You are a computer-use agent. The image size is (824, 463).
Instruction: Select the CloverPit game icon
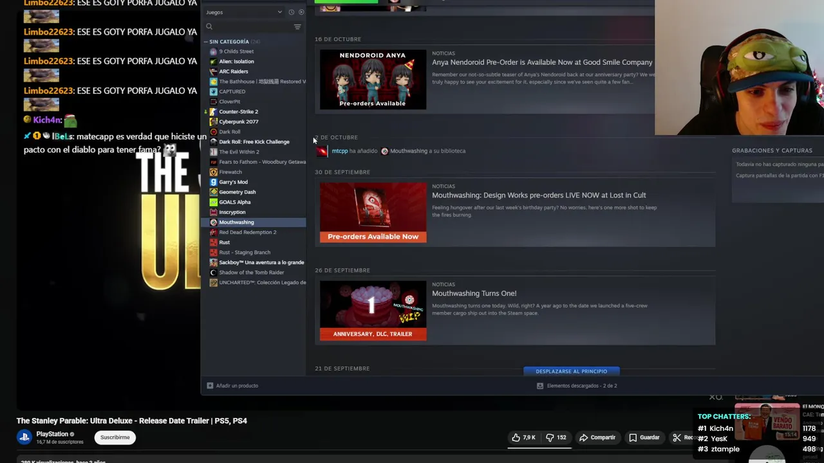(x=214, y=102)
